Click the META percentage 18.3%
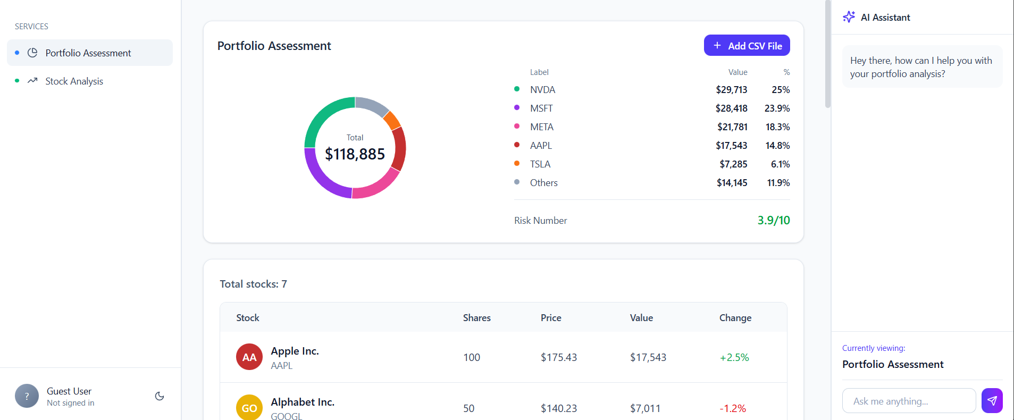The image size is (1014, 420). click(777, 127)
